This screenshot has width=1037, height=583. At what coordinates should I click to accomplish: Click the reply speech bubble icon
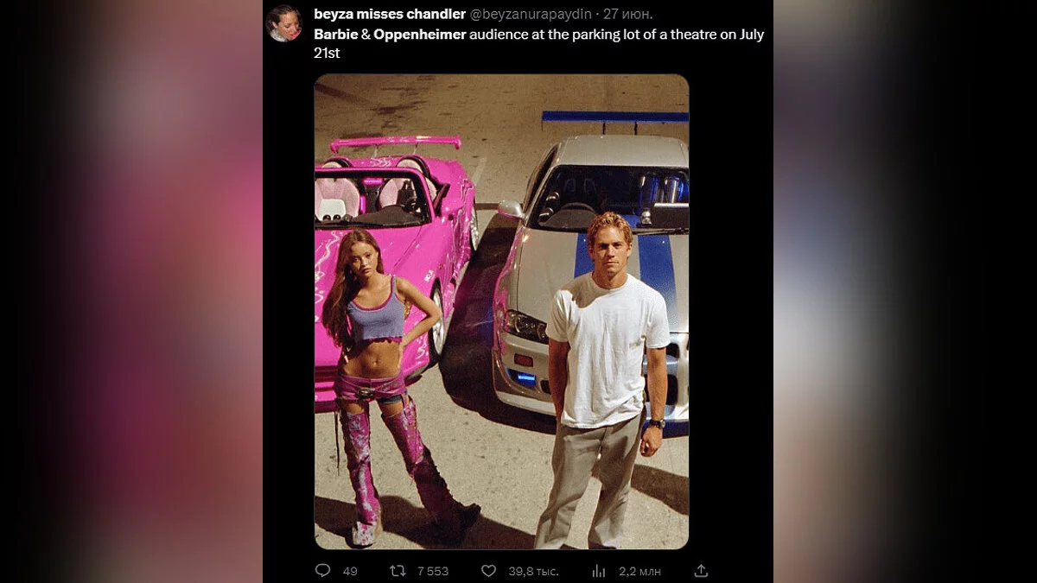tap(322, 571)
